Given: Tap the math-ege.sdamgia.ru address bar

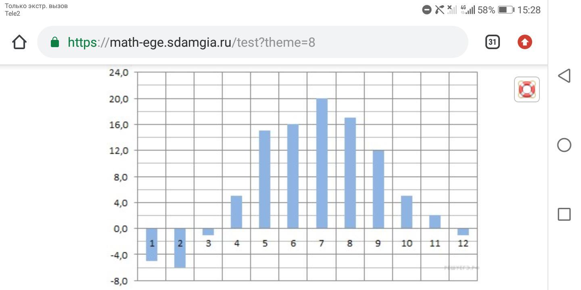Looking at the screenshot, I should 253,42.
